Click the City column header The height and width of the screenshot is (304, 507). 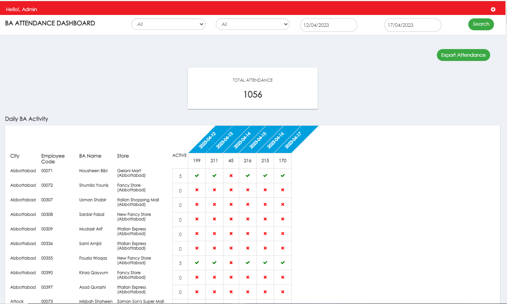15,156
